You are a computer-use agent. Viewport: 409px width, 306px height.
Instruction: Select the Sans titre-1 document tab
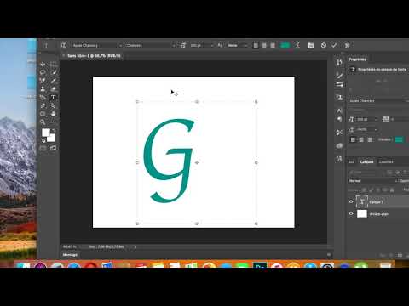pyautogui.click(x=94, y=56)
